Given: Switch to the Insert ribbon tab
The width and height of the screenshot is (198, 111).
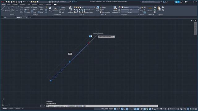Looking at the screenshot, I should point(9,5).
